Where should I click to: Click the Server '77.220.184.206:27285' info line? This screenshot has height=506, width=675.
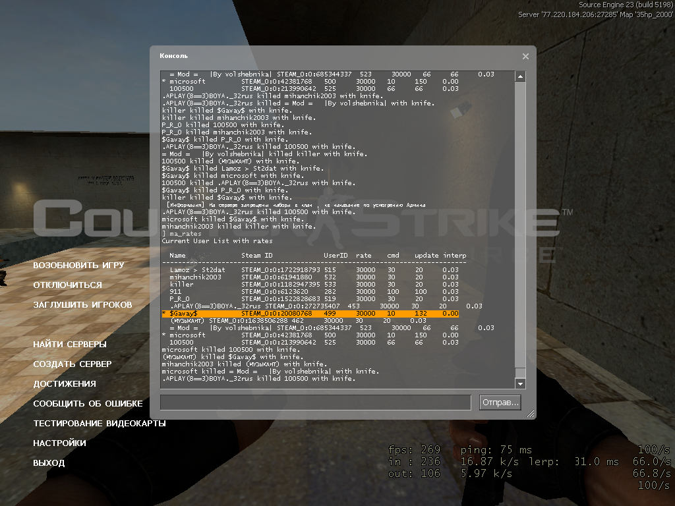point(595,14)
